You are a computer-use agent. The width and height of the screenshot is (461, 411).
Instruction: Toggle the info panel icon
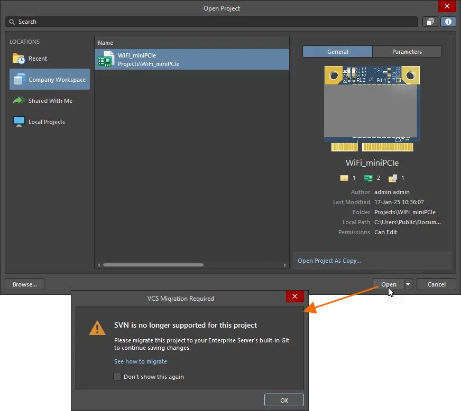(x=448, y=22)
